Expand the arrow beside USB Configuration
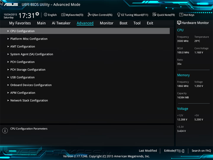Screen dimensions: 213x160 pyautogui.click(x=8, y=77)
